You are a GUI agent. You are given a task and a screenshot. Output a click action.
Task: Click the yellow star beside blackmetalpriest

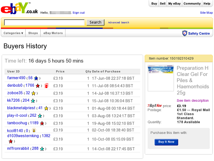click(46, 108)
